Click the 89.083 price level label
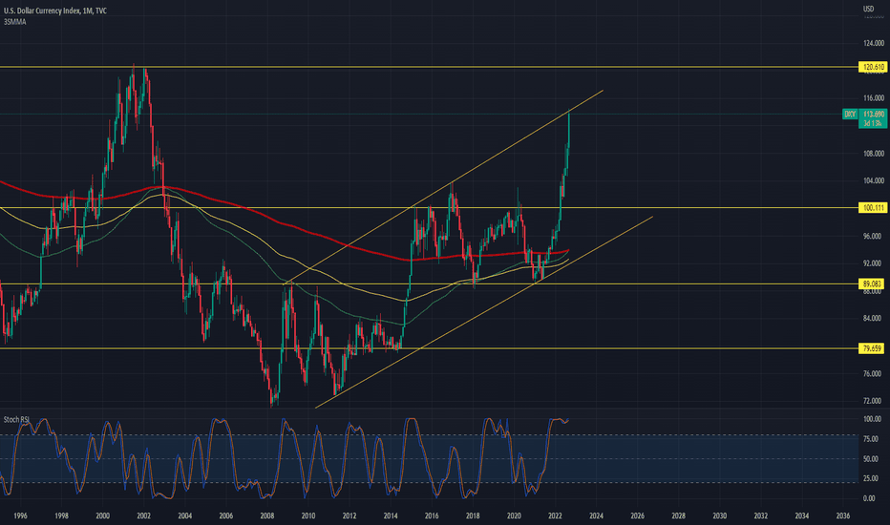 coord(872,283)
